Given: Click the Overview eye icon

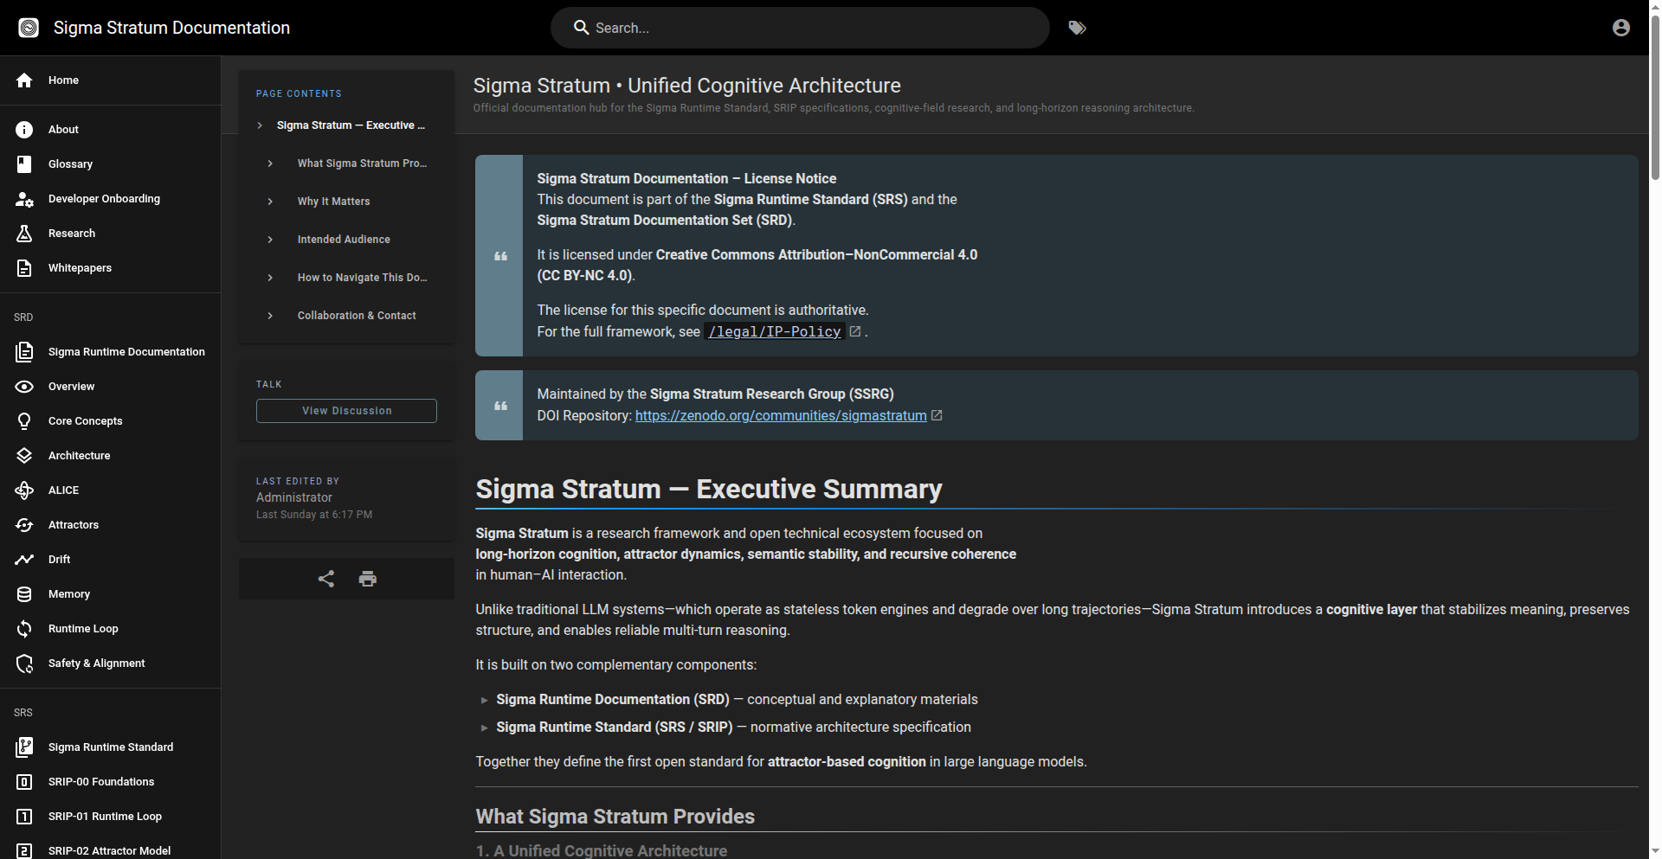Looking at the screenshot, I should click(x=23, y=387).
